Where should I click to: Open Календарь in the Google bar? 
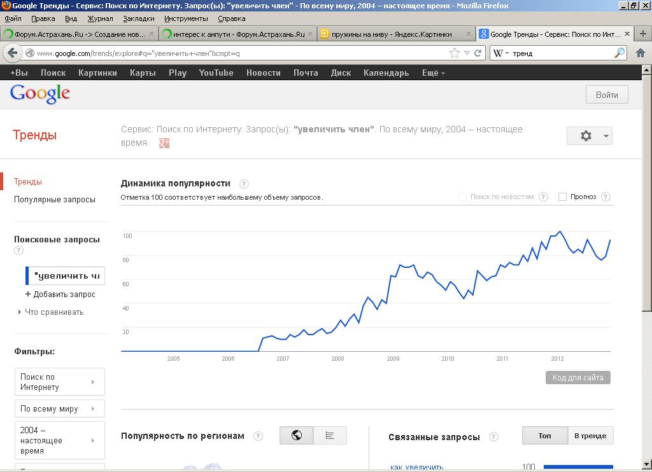(x=386, y=73)
